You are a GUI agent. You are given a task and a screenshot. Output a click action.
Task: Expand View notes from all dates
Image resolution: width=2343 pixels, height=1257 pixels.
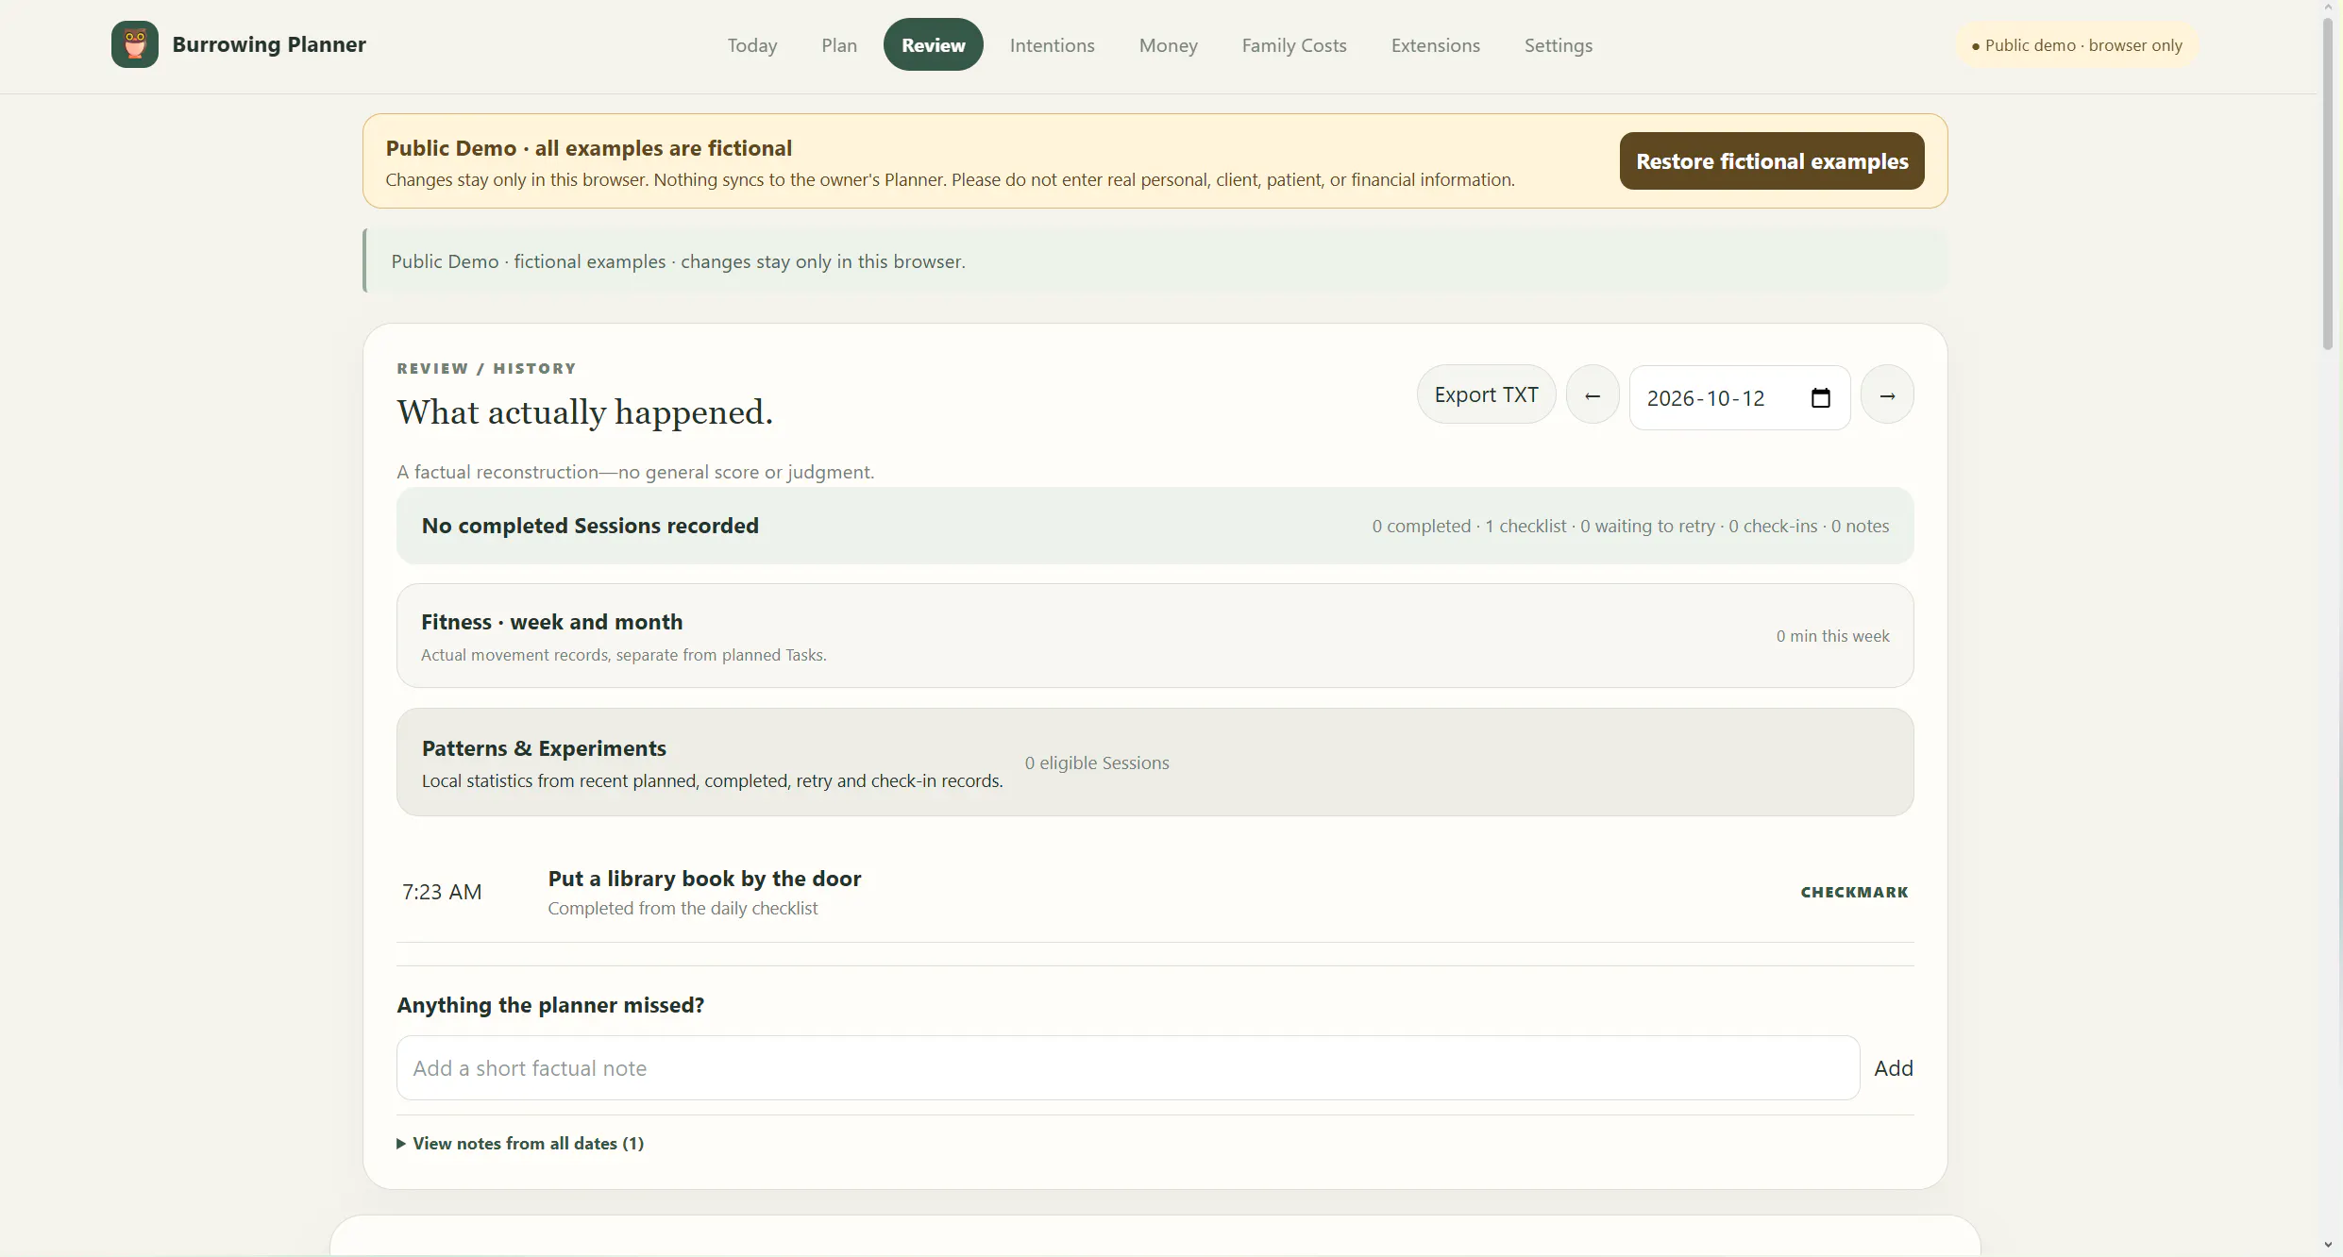520,1144
